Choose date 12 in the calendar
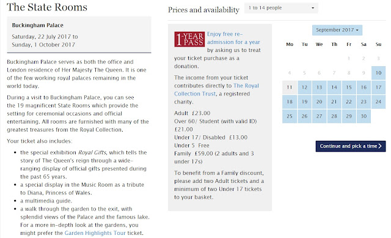The height and width of the screenshot is (238, 391). pyautogui.click(x=304, y=87)
